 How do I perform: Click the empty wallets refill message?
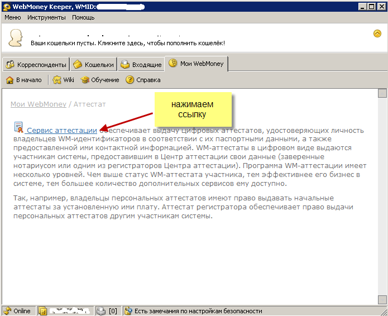pos(128,43)
